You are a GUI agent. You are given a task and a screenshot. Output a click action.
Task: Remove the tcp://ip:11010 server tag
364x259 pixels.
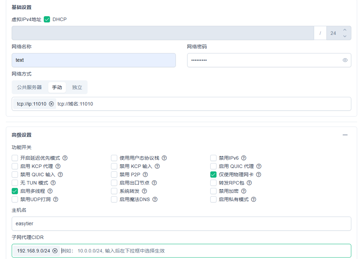tap(51, 104)
